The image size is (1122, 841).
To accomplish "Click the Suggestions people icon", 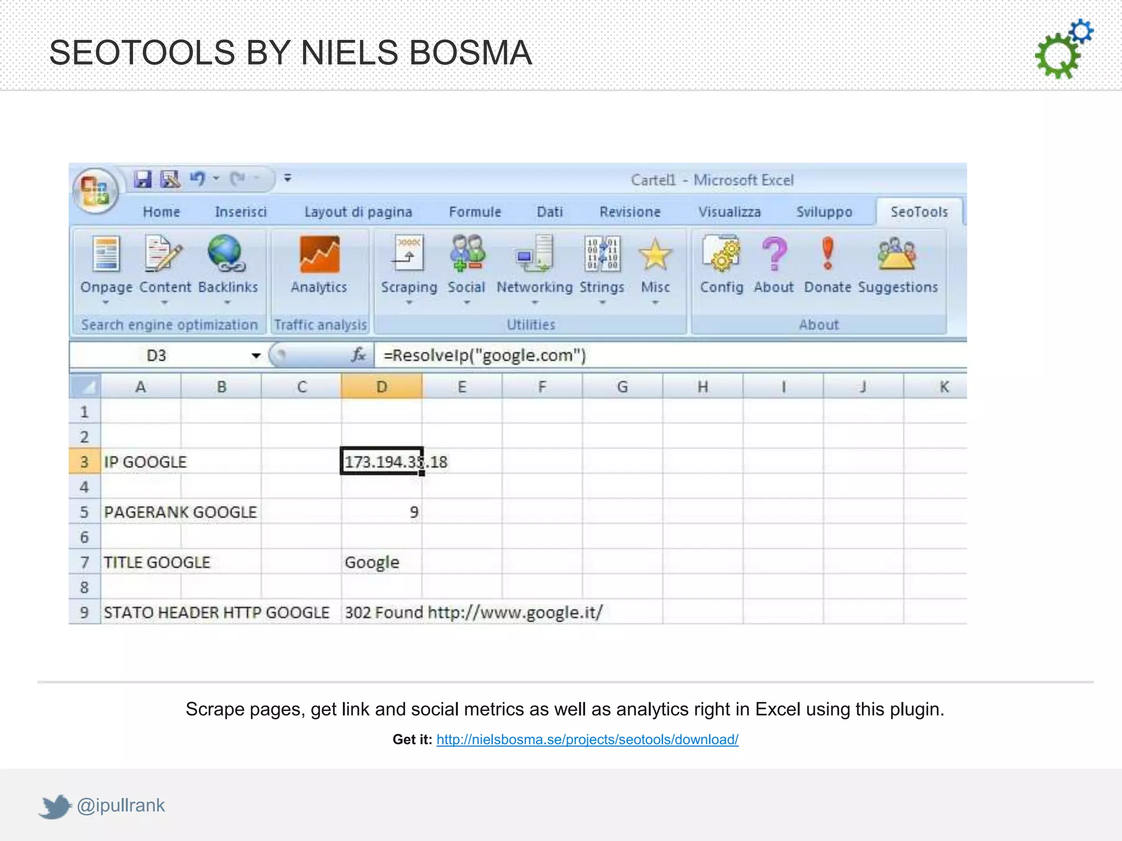I will point(896,254).
